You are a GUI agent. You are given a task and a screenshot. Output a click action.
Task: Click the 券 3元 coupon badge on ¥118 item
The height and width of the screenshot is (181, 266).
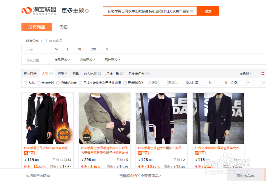(200, 153)
